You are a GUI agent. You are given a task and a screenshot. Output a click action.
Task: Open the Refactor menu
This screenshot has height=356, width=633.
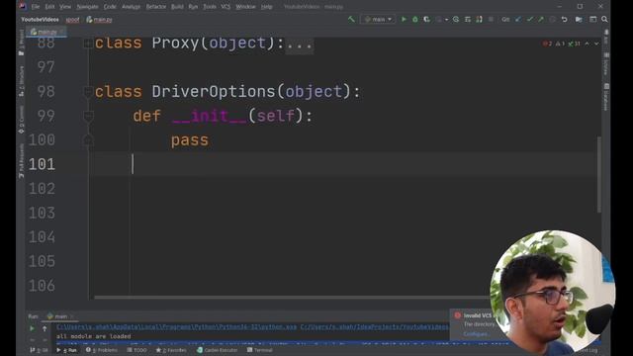point(156,7)
